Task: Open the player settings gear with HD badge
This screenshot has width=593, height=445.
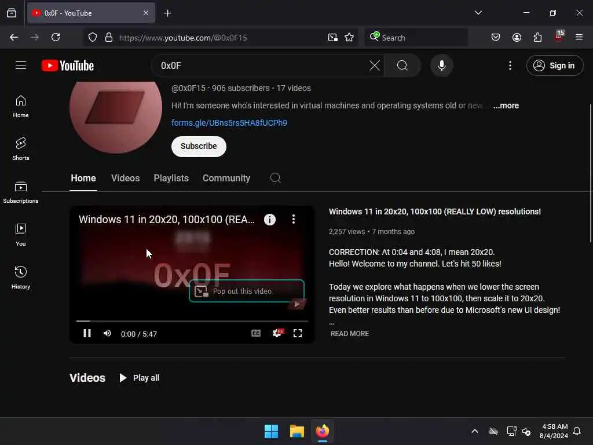Action: (x=277, y=333)
